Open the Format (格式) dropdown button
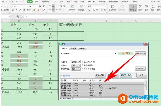Viewport: 161px width, 106px height. point(140,53)
